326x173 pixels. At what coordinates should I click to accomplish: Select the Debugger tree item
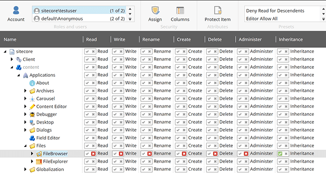(x=47, y=114)
